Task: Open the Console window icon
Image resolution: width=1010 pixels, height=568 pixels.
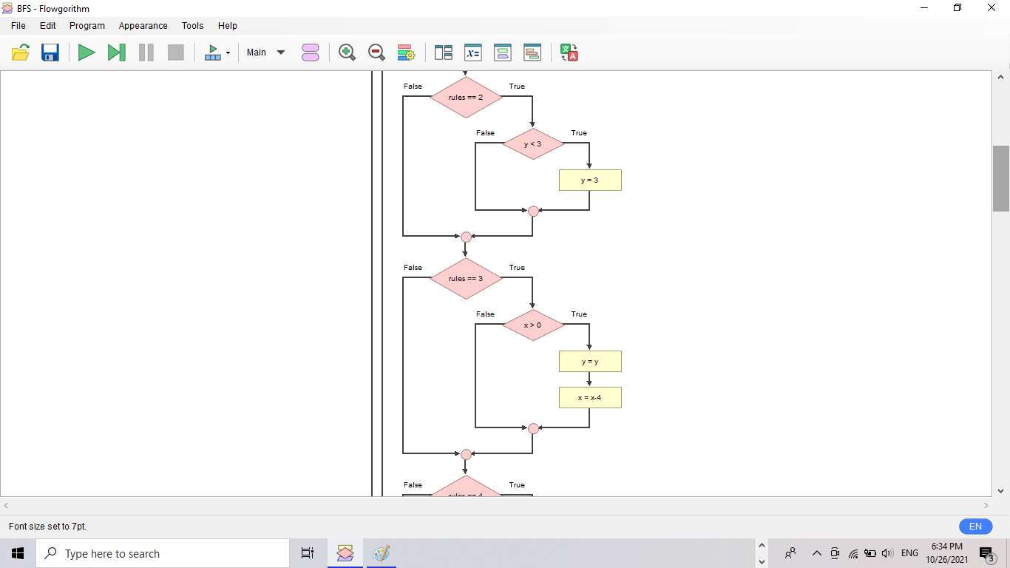Action: coord(503,53)
